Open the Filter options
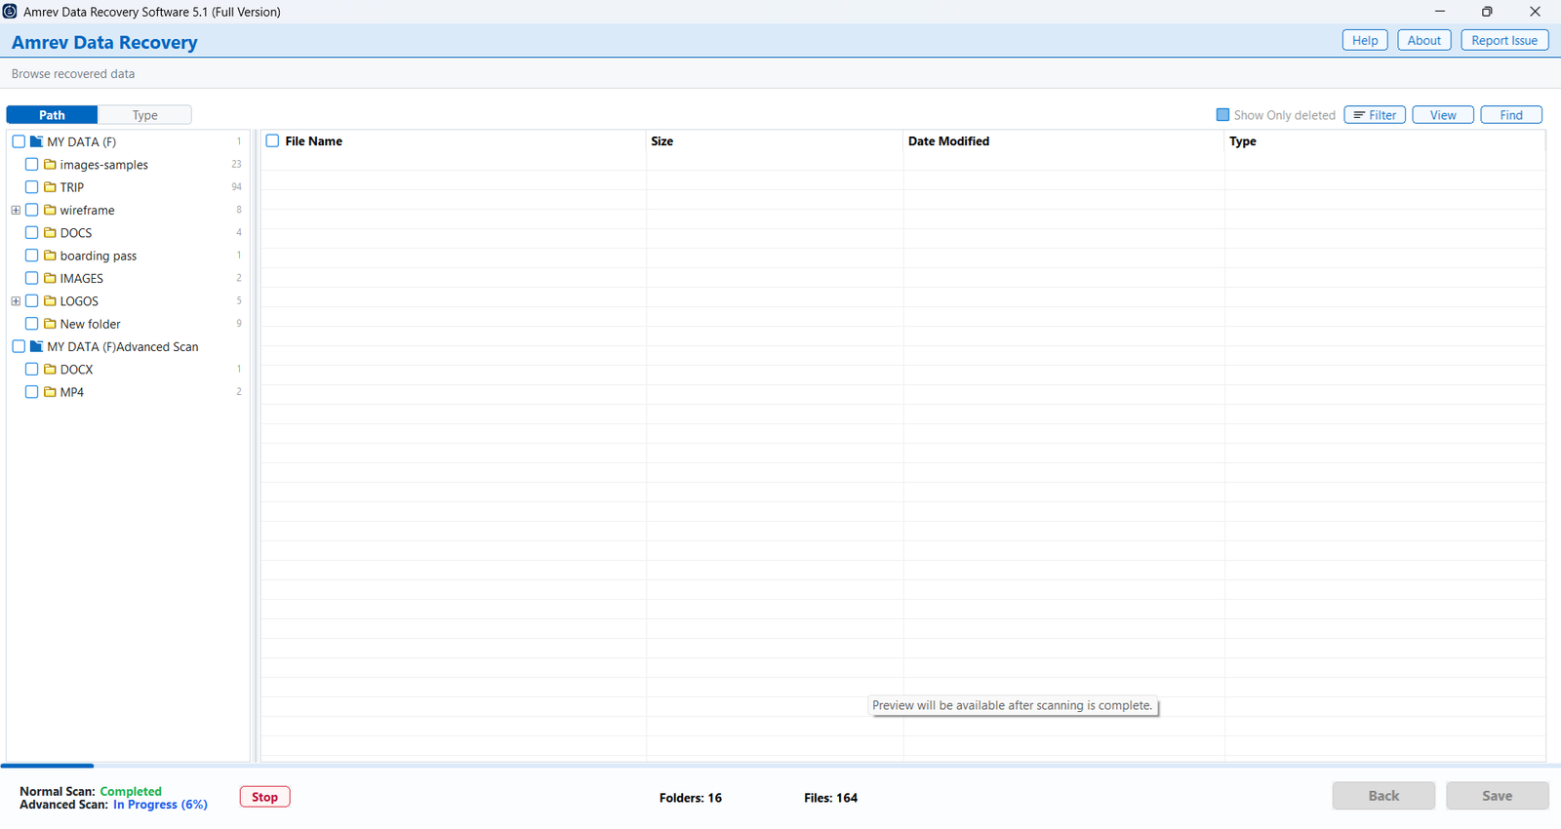The image size is (1561, 829). coord(1375,115)
